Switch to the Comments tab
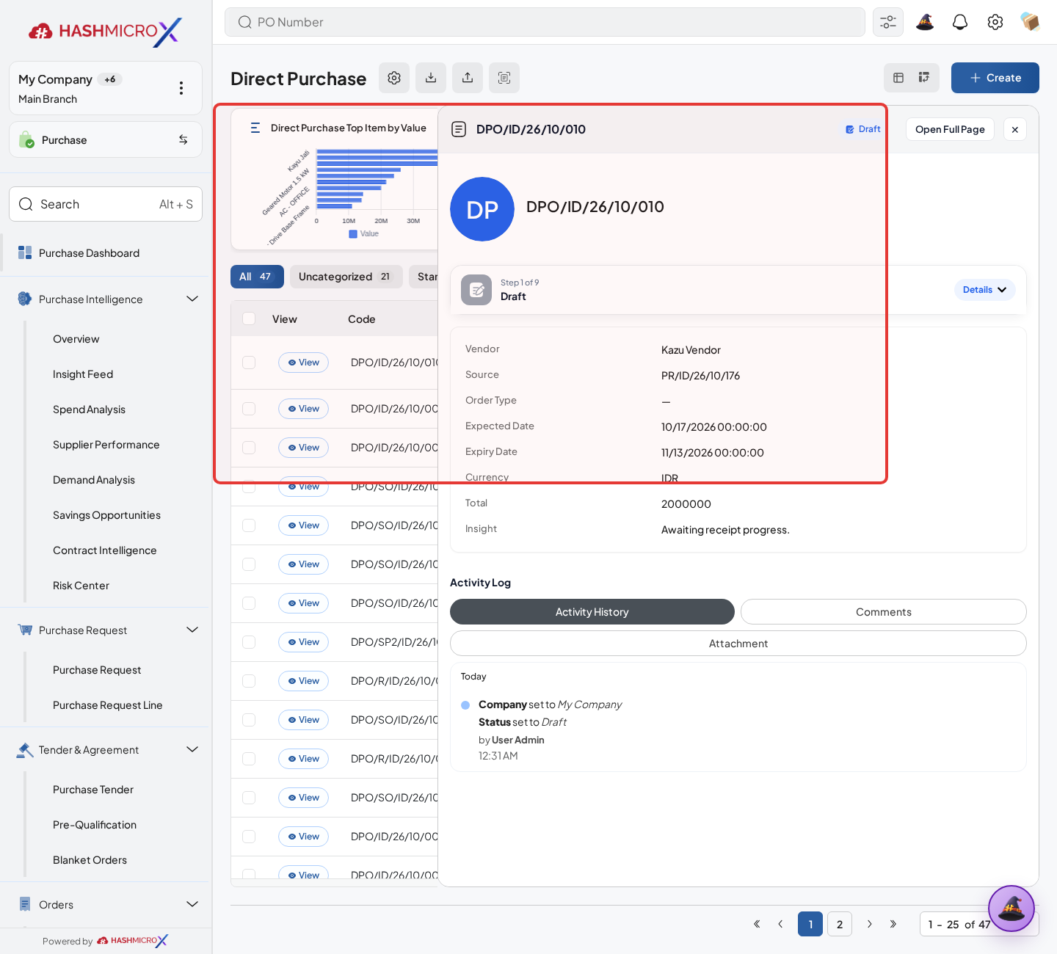 click(884, 612)
